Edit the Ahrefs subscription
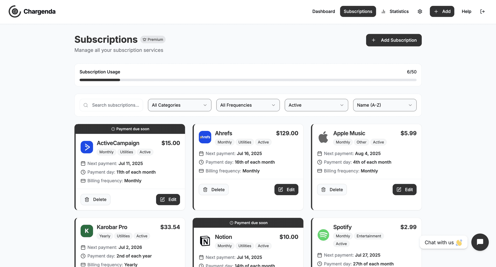This screenshot has width=496, height=267. tap(286, 190)
